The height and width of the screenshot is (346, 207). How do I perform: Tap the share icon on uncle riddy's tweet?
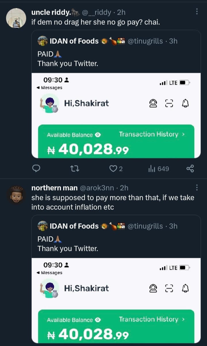pyautogui.click(x=190, y=169)
